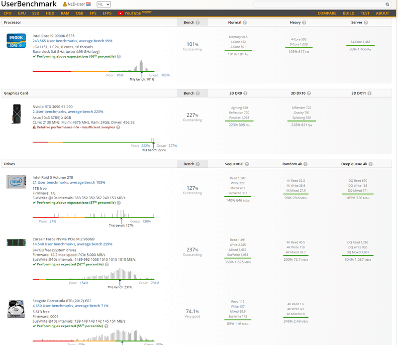Screen dimensions: 398x345
Task: Click help icon next to Heavy
Action: pos(304,22)
